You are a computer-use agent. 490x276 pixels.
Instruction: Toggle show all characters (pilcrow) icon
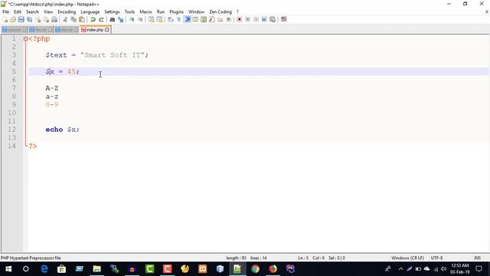(x=178, y=19)
